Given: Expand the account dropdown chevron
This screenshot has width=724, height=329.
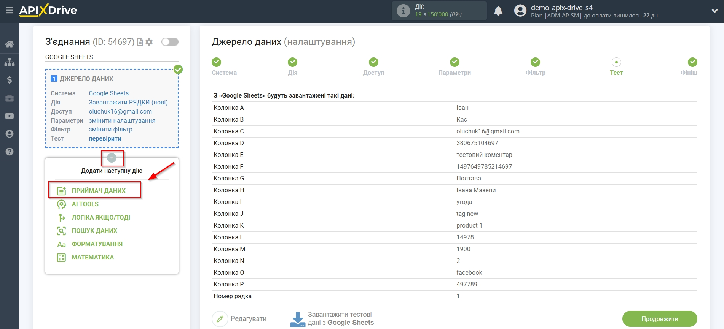Looking at the screenshot, I should tap(714, 11).
